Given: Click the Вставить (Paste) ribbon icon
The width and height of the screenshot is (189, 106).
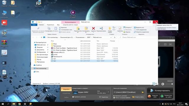Looking at the screenshot, I should coord(56,29).
